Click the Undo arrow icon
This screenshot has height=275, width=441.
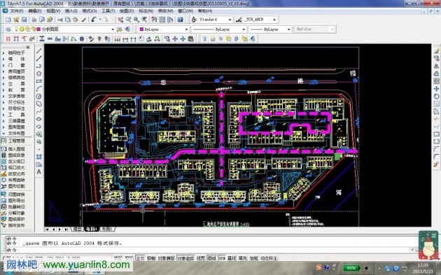[x=93, y=20]
